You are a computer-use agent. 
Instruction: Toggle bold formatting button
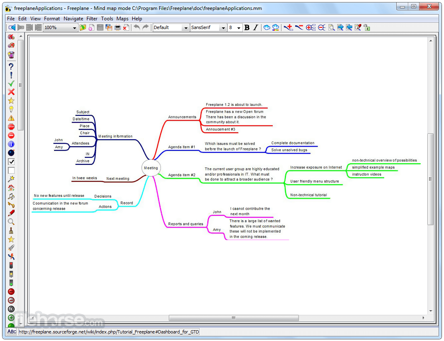tap(247, 27)
